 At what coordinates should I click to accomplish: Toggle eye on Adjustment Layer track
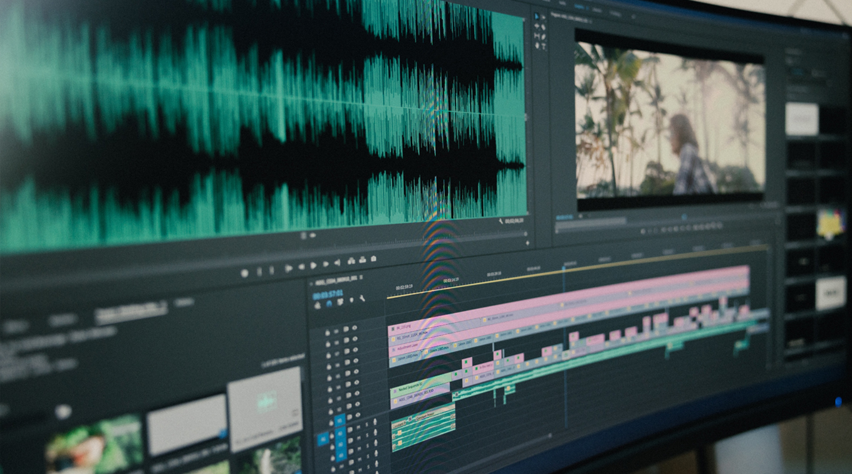355,350
